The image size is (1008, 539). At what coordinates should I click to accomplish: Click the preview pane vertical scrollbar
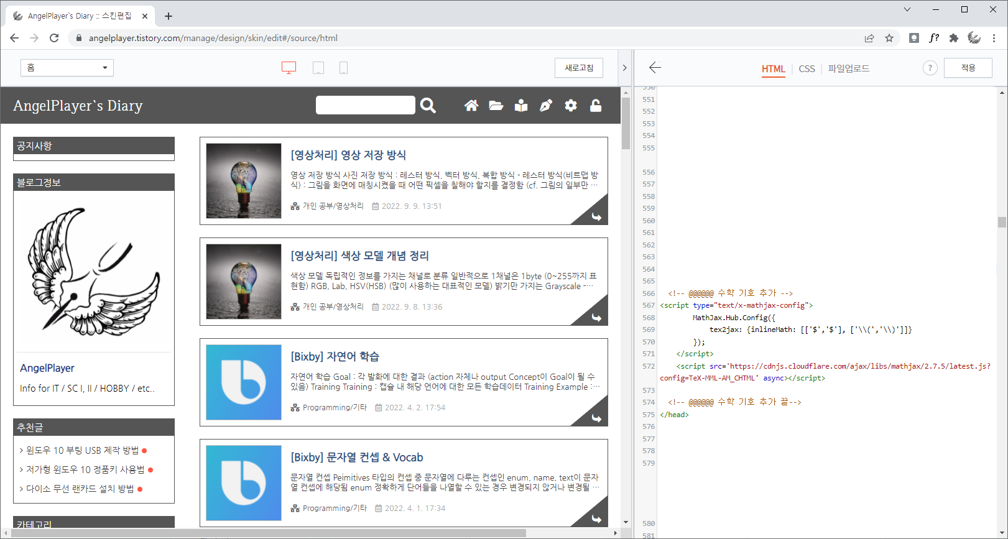click(x=626, y=124)
